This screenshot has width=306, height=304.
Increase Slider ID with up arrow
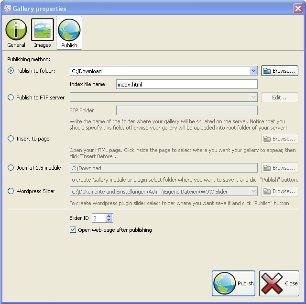[109, 216]
